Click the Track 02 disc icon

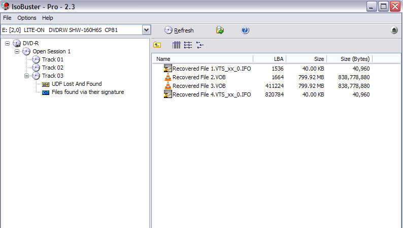pos(36,68)
